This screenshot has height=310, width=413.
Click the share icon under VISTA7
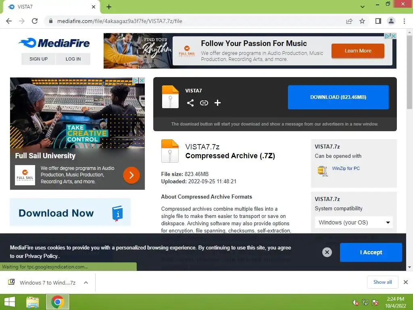pos(190,103)
